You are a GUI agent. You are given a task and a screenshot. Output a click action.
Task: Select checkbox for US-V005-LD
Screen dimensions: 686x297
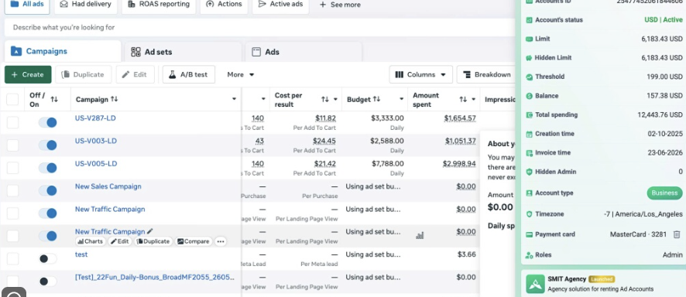point(12,168)
